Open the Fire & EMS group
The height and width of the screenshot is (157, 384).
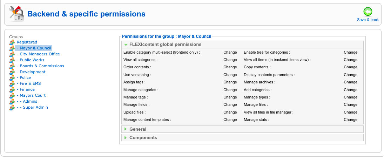coord(29,84)
